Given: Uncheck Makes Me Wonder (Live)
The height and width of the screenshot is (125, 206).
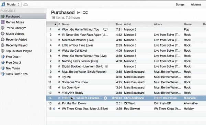Looking at the screenshot, I should (x=59, y=40).
